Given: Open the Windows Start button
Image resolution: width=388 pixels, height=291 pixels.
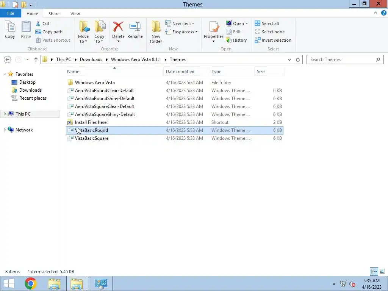Looking at the screenshot, I should (9, 283).
